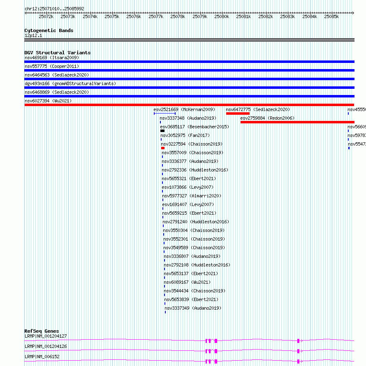This screenshot has height=366, width=366.
Task: Open nsv3337348 (Audano2019) entry
Action: click(x=188, y=118)
